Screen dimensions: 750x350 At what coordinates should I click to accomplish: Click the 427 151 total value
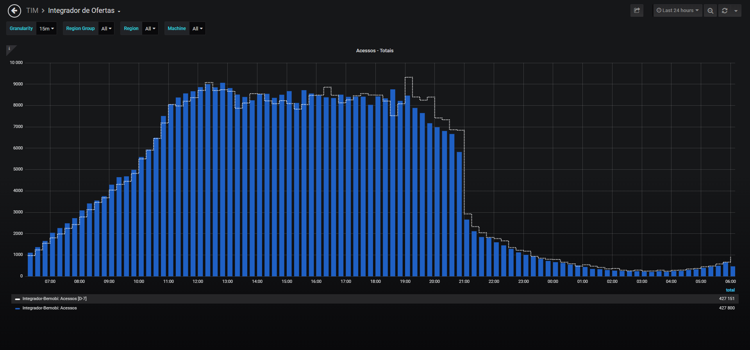click(727, 299)
